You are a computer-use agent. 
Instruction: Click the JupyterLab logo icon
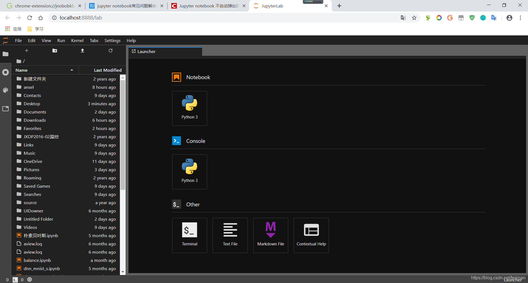pos(5,40)
